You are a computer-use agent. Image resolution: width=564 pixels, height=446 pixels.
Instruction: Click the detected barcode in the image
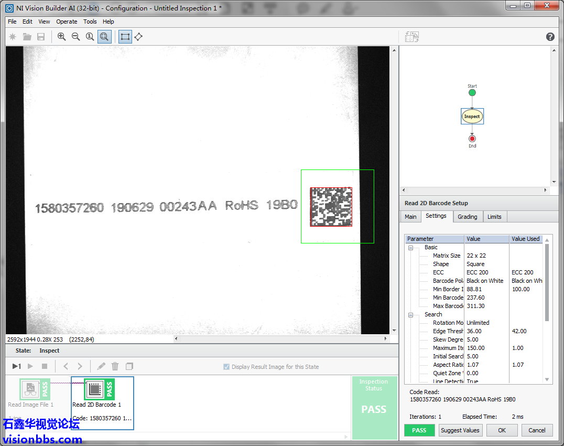(x=331, y=207)
